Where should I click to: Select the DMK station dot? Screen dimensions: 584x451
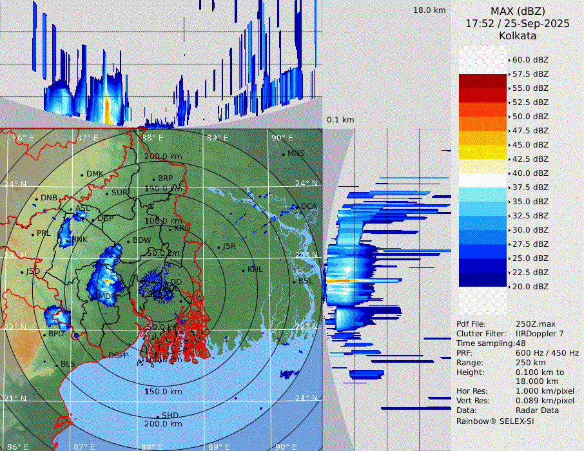(x=83, y=175)
